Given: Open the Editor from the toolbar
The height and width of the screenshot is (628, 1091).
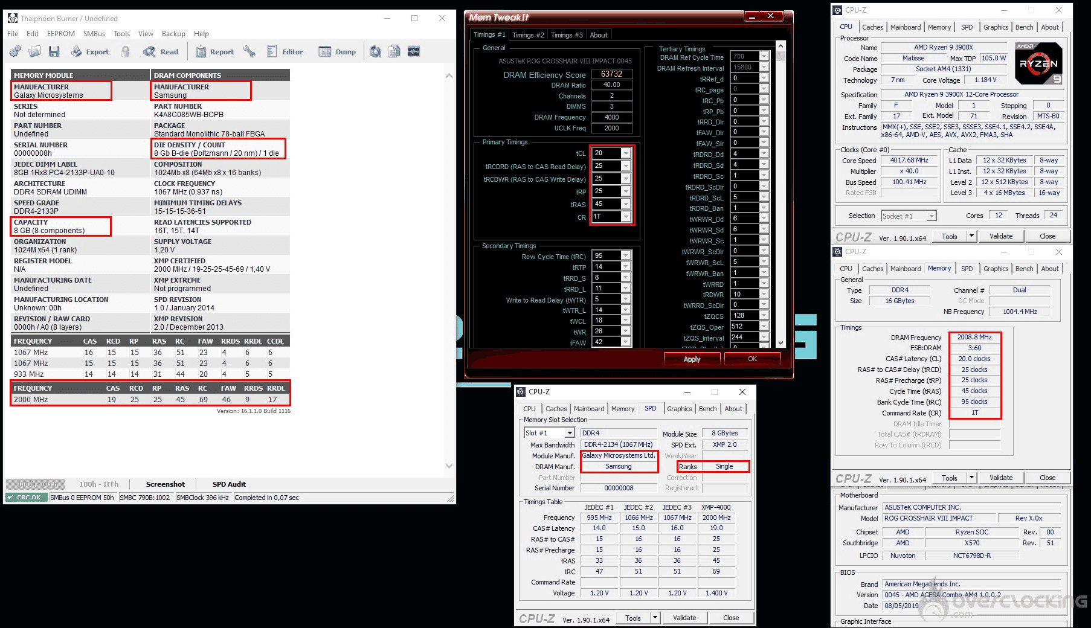Looking at the screenshot, I should click(285, 52).
